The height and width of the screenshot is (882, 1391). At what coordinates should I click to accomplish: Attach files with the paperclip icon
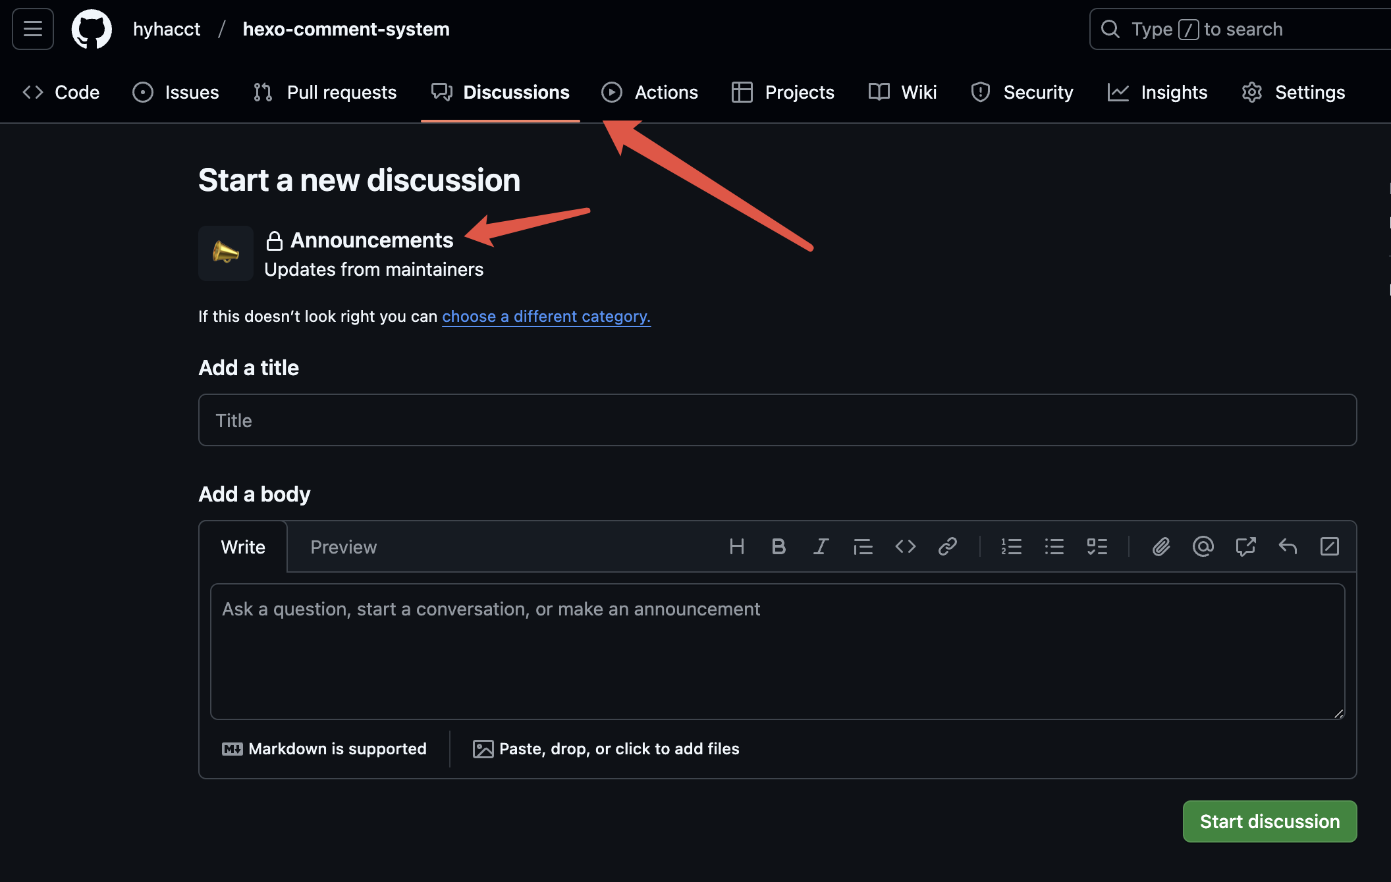(x=1161, y=546)
